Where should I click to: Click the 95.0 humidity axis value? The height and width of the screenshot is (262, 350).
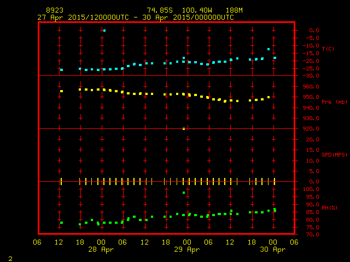click(312, 197)
